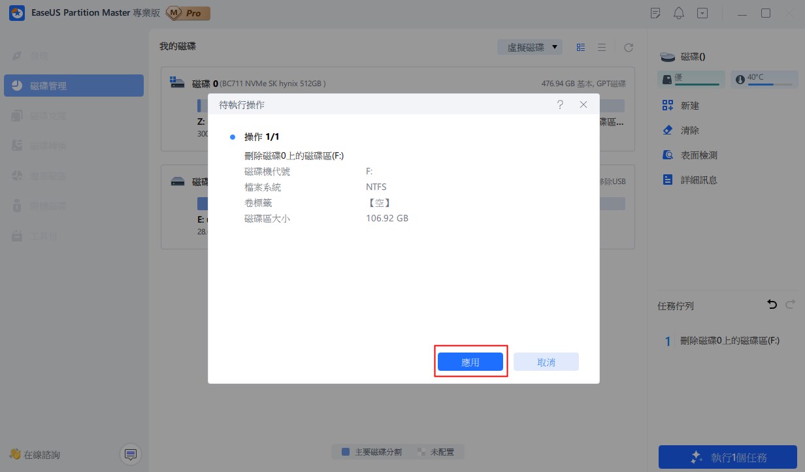Open the 虛擬磁碟 dropdown
The height and width of the screenshot is (472, 805).
pyautogui.click(x=530, y=47)
